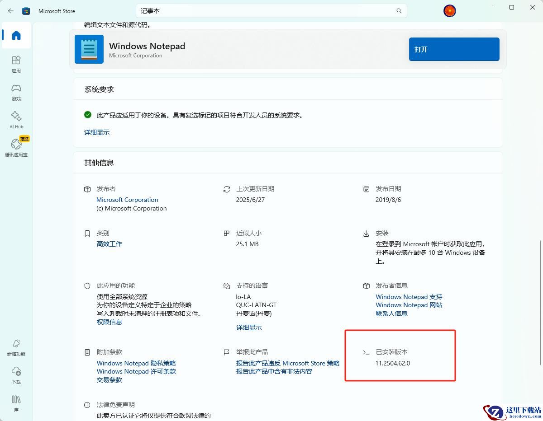Viewport: 543px width, 421px height.
Task: Open the Windows Notepad 支持 link
Action: click(x=409, y=297)
